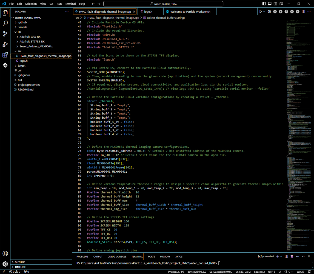Open the Run and Debug view
314x274 pixels.
point(5,44)
